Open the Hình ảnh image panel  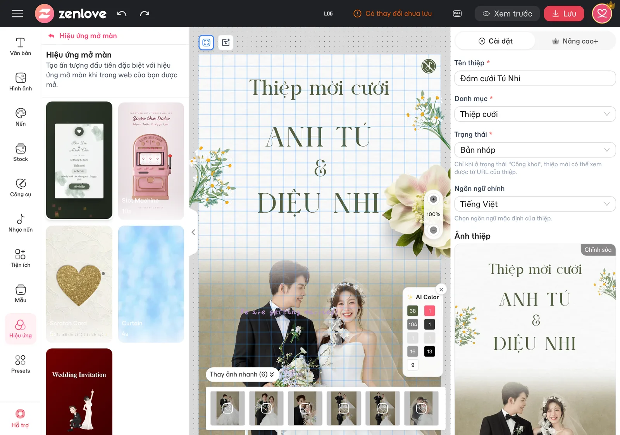coord(21,82)
